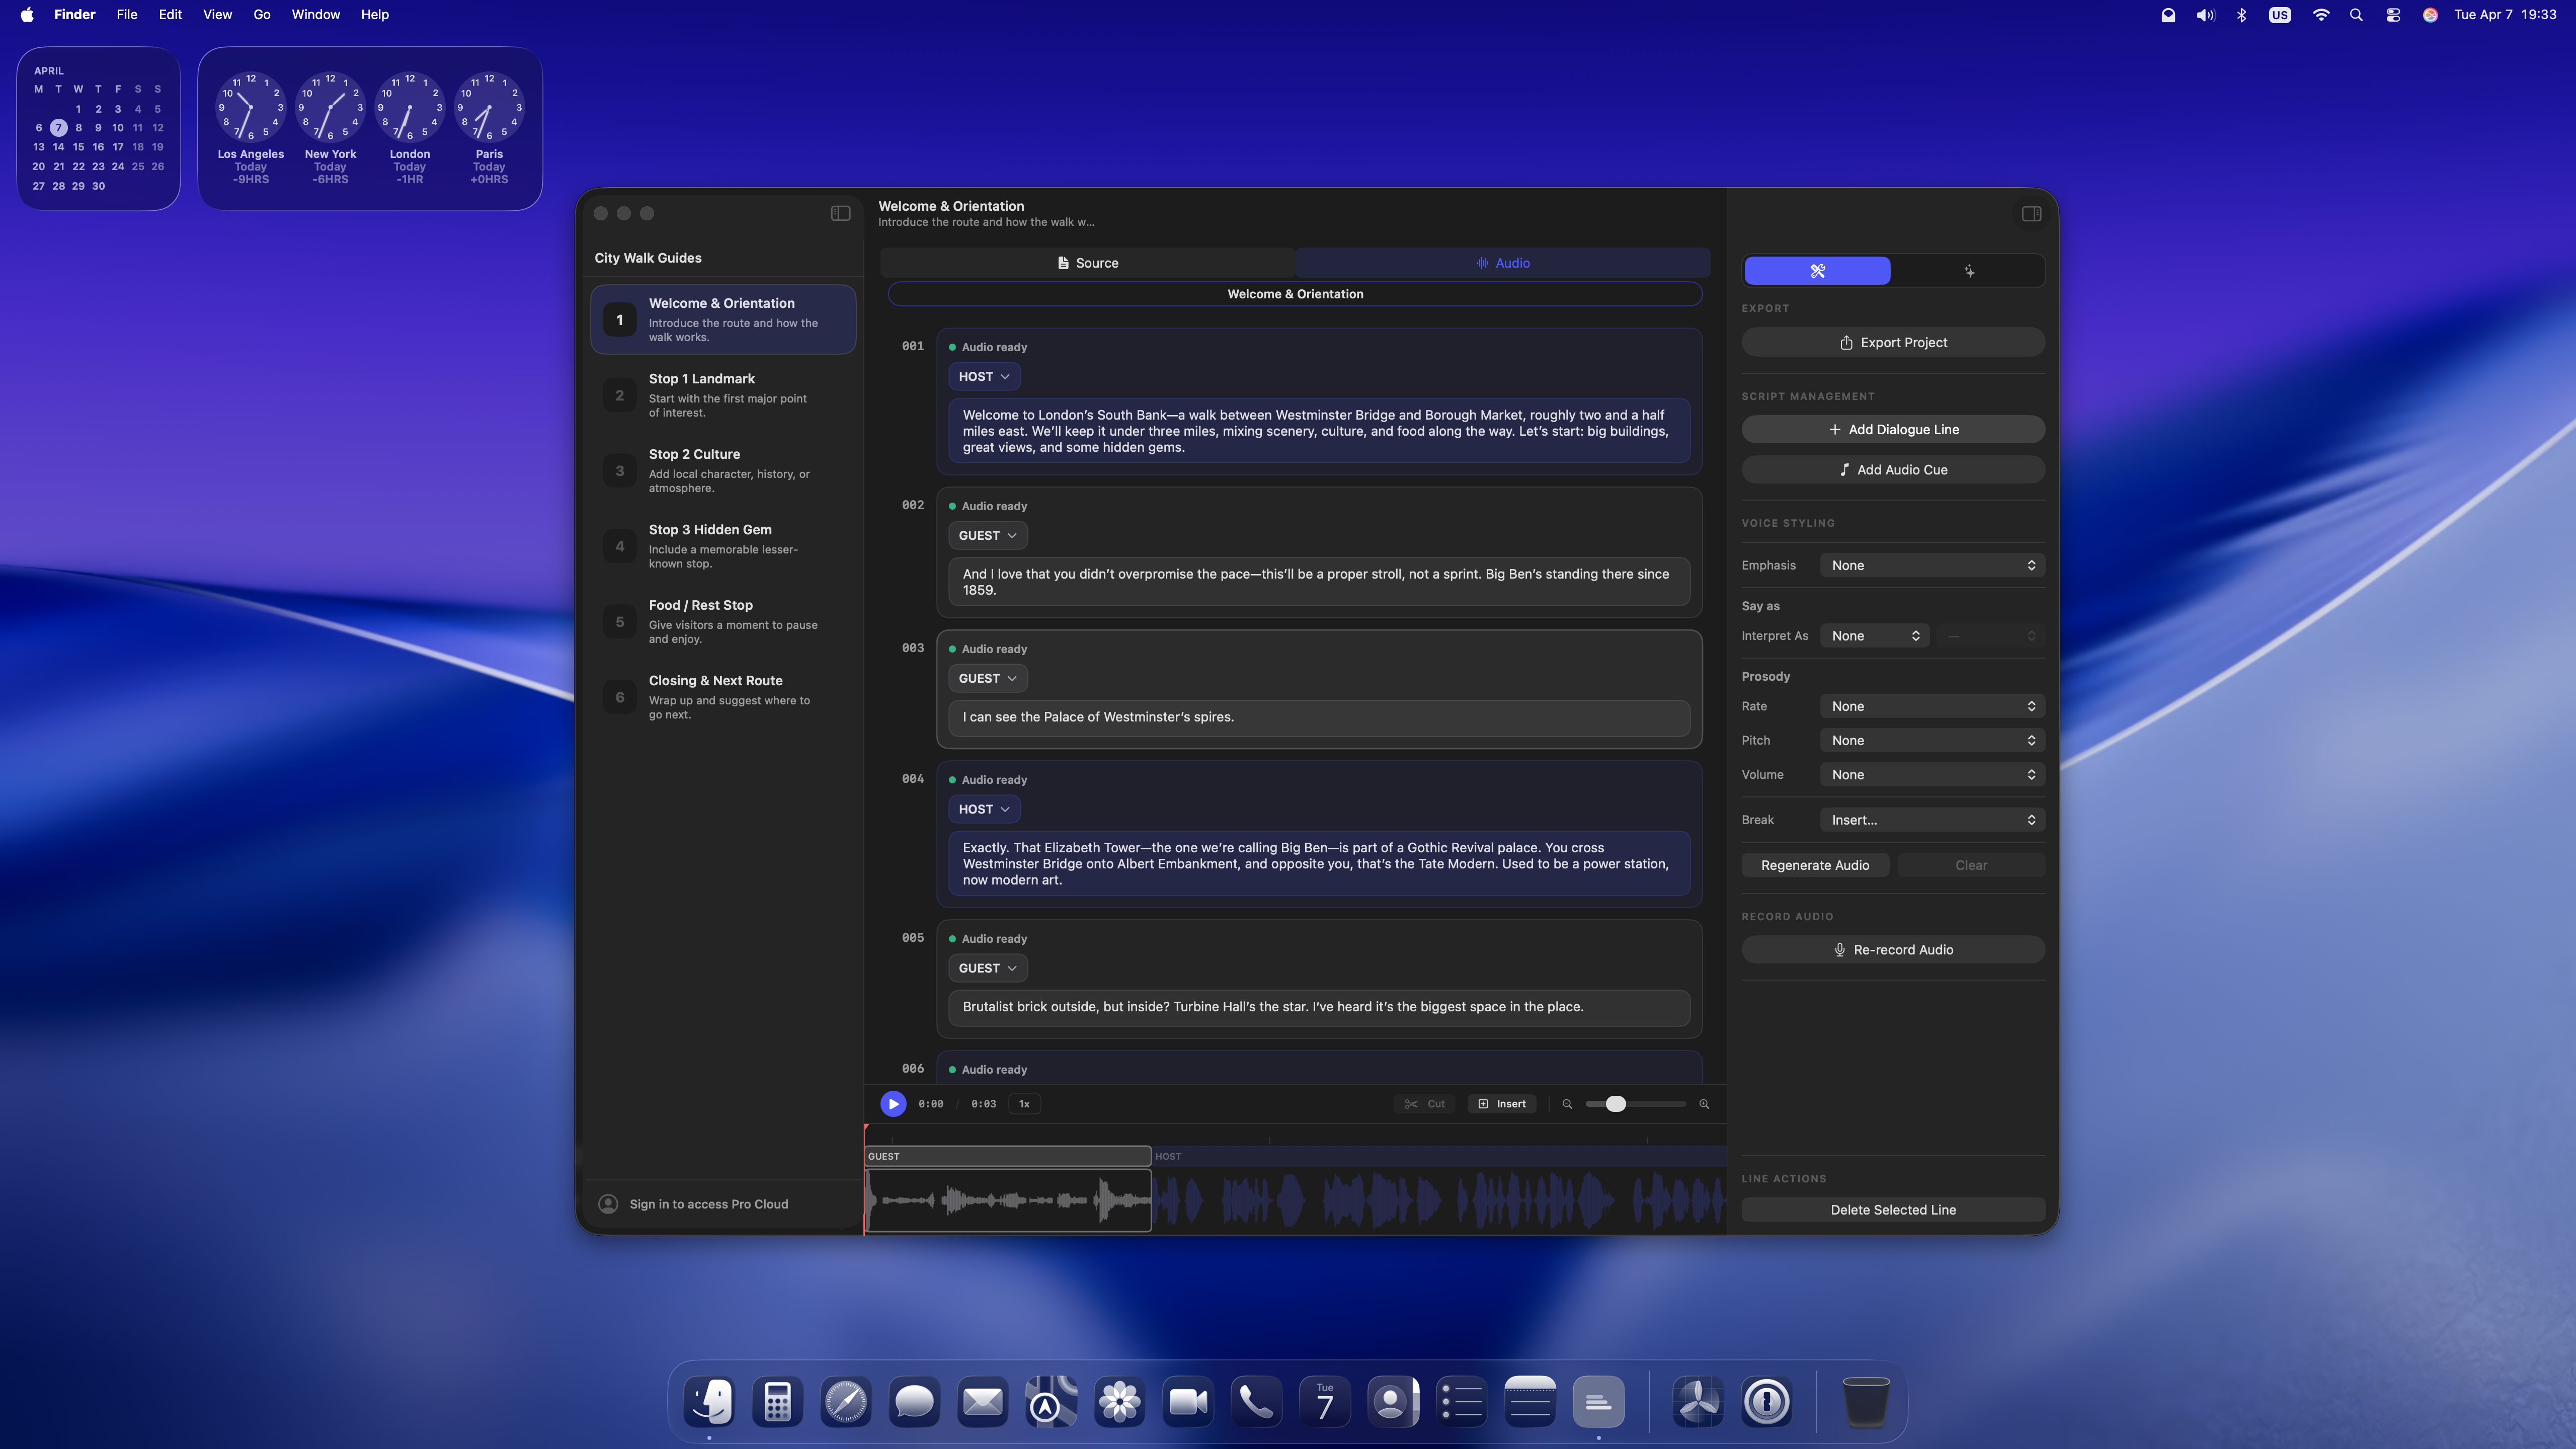Select the GUEST waveform clip in timeline
The height and width of the screenshot is (1449, 2576).
(x=1008, y=1200)
